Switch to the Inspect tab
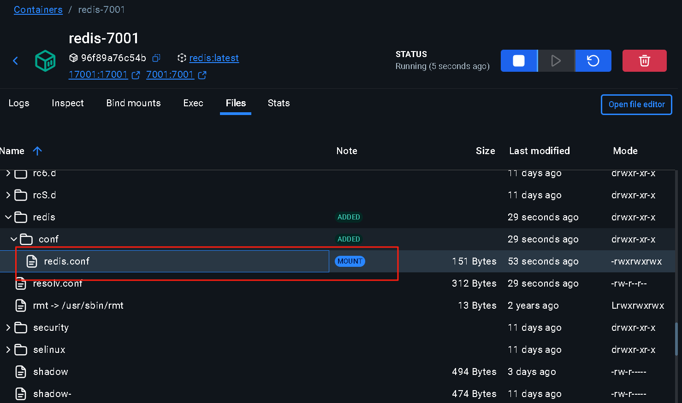Image resolution: width=682 pixels, height=403 pixels. (68, 103)
